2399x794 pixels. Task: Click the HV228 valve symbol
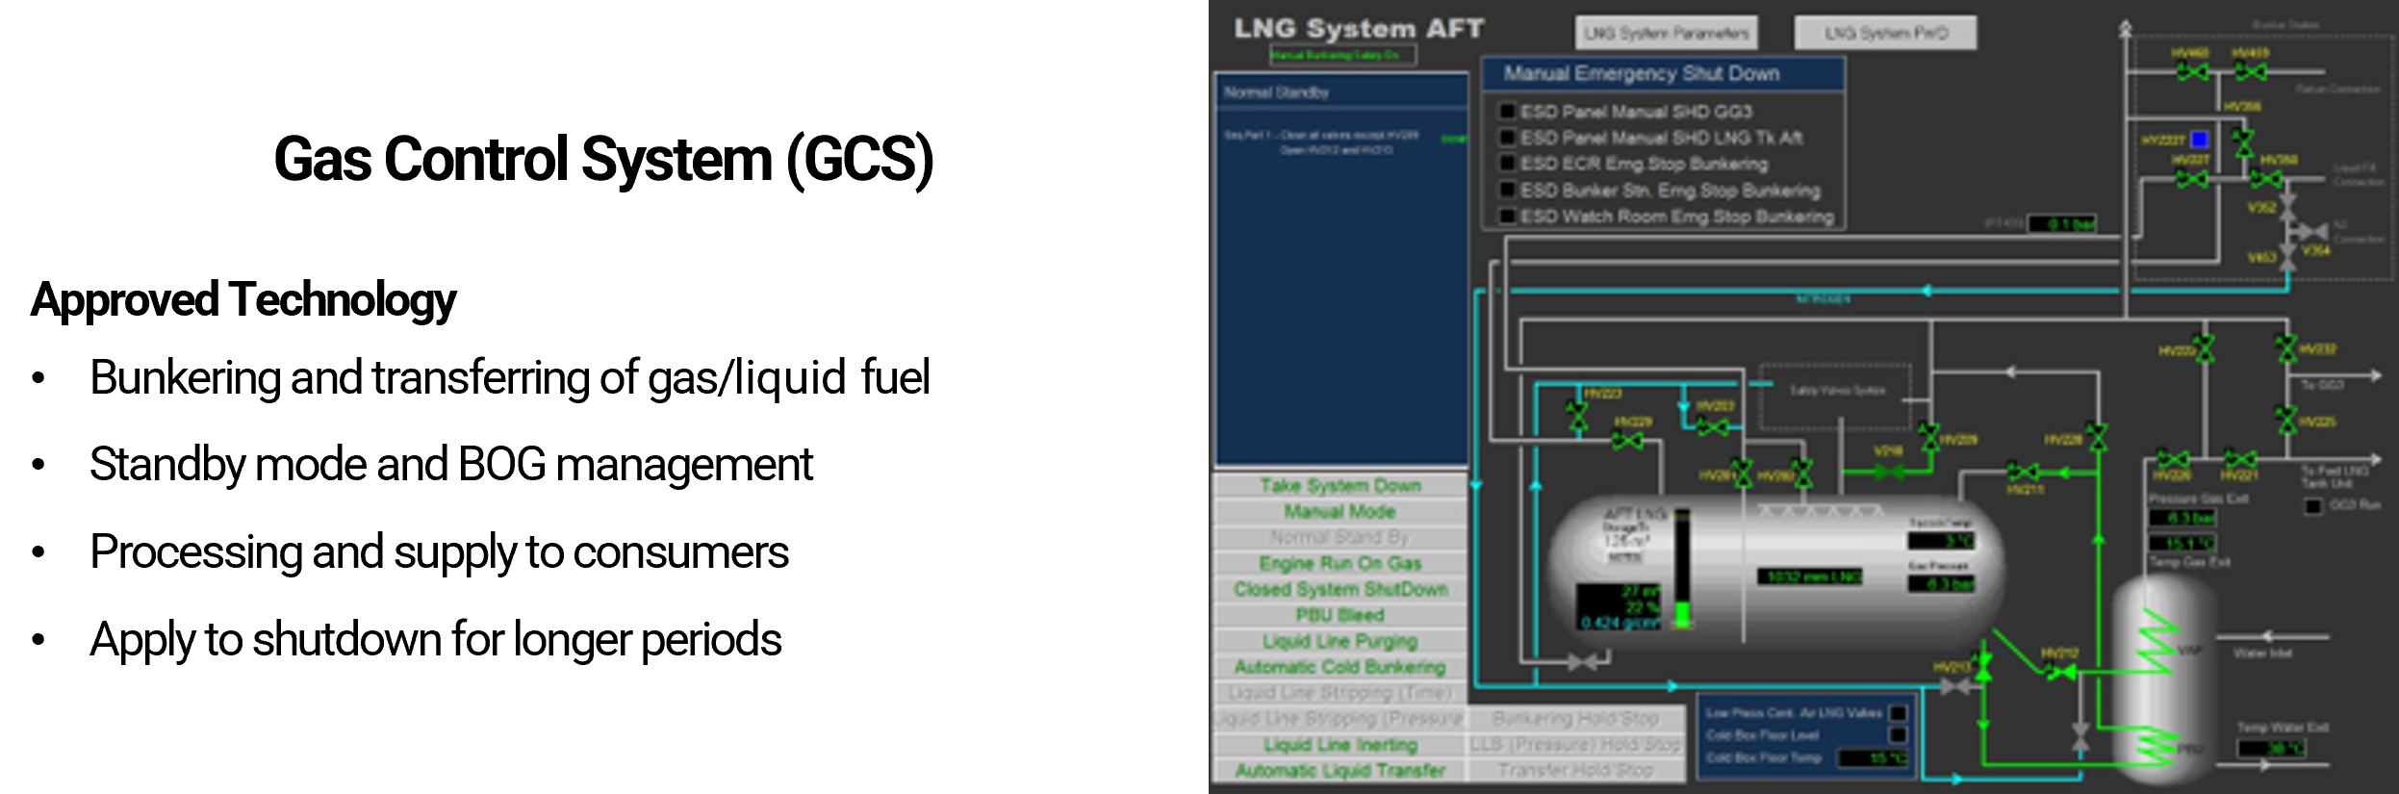point(2097,438)
